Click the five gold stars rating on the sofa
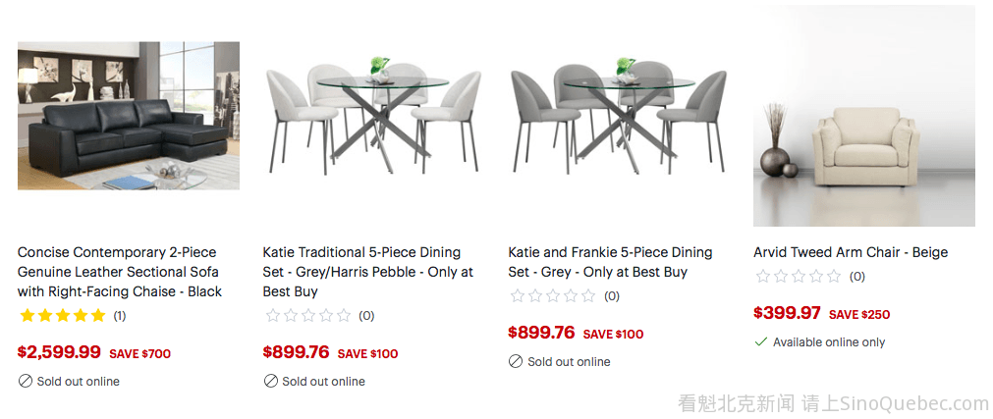Viewport: 993px width, 419px height. (x=62, y=316)
